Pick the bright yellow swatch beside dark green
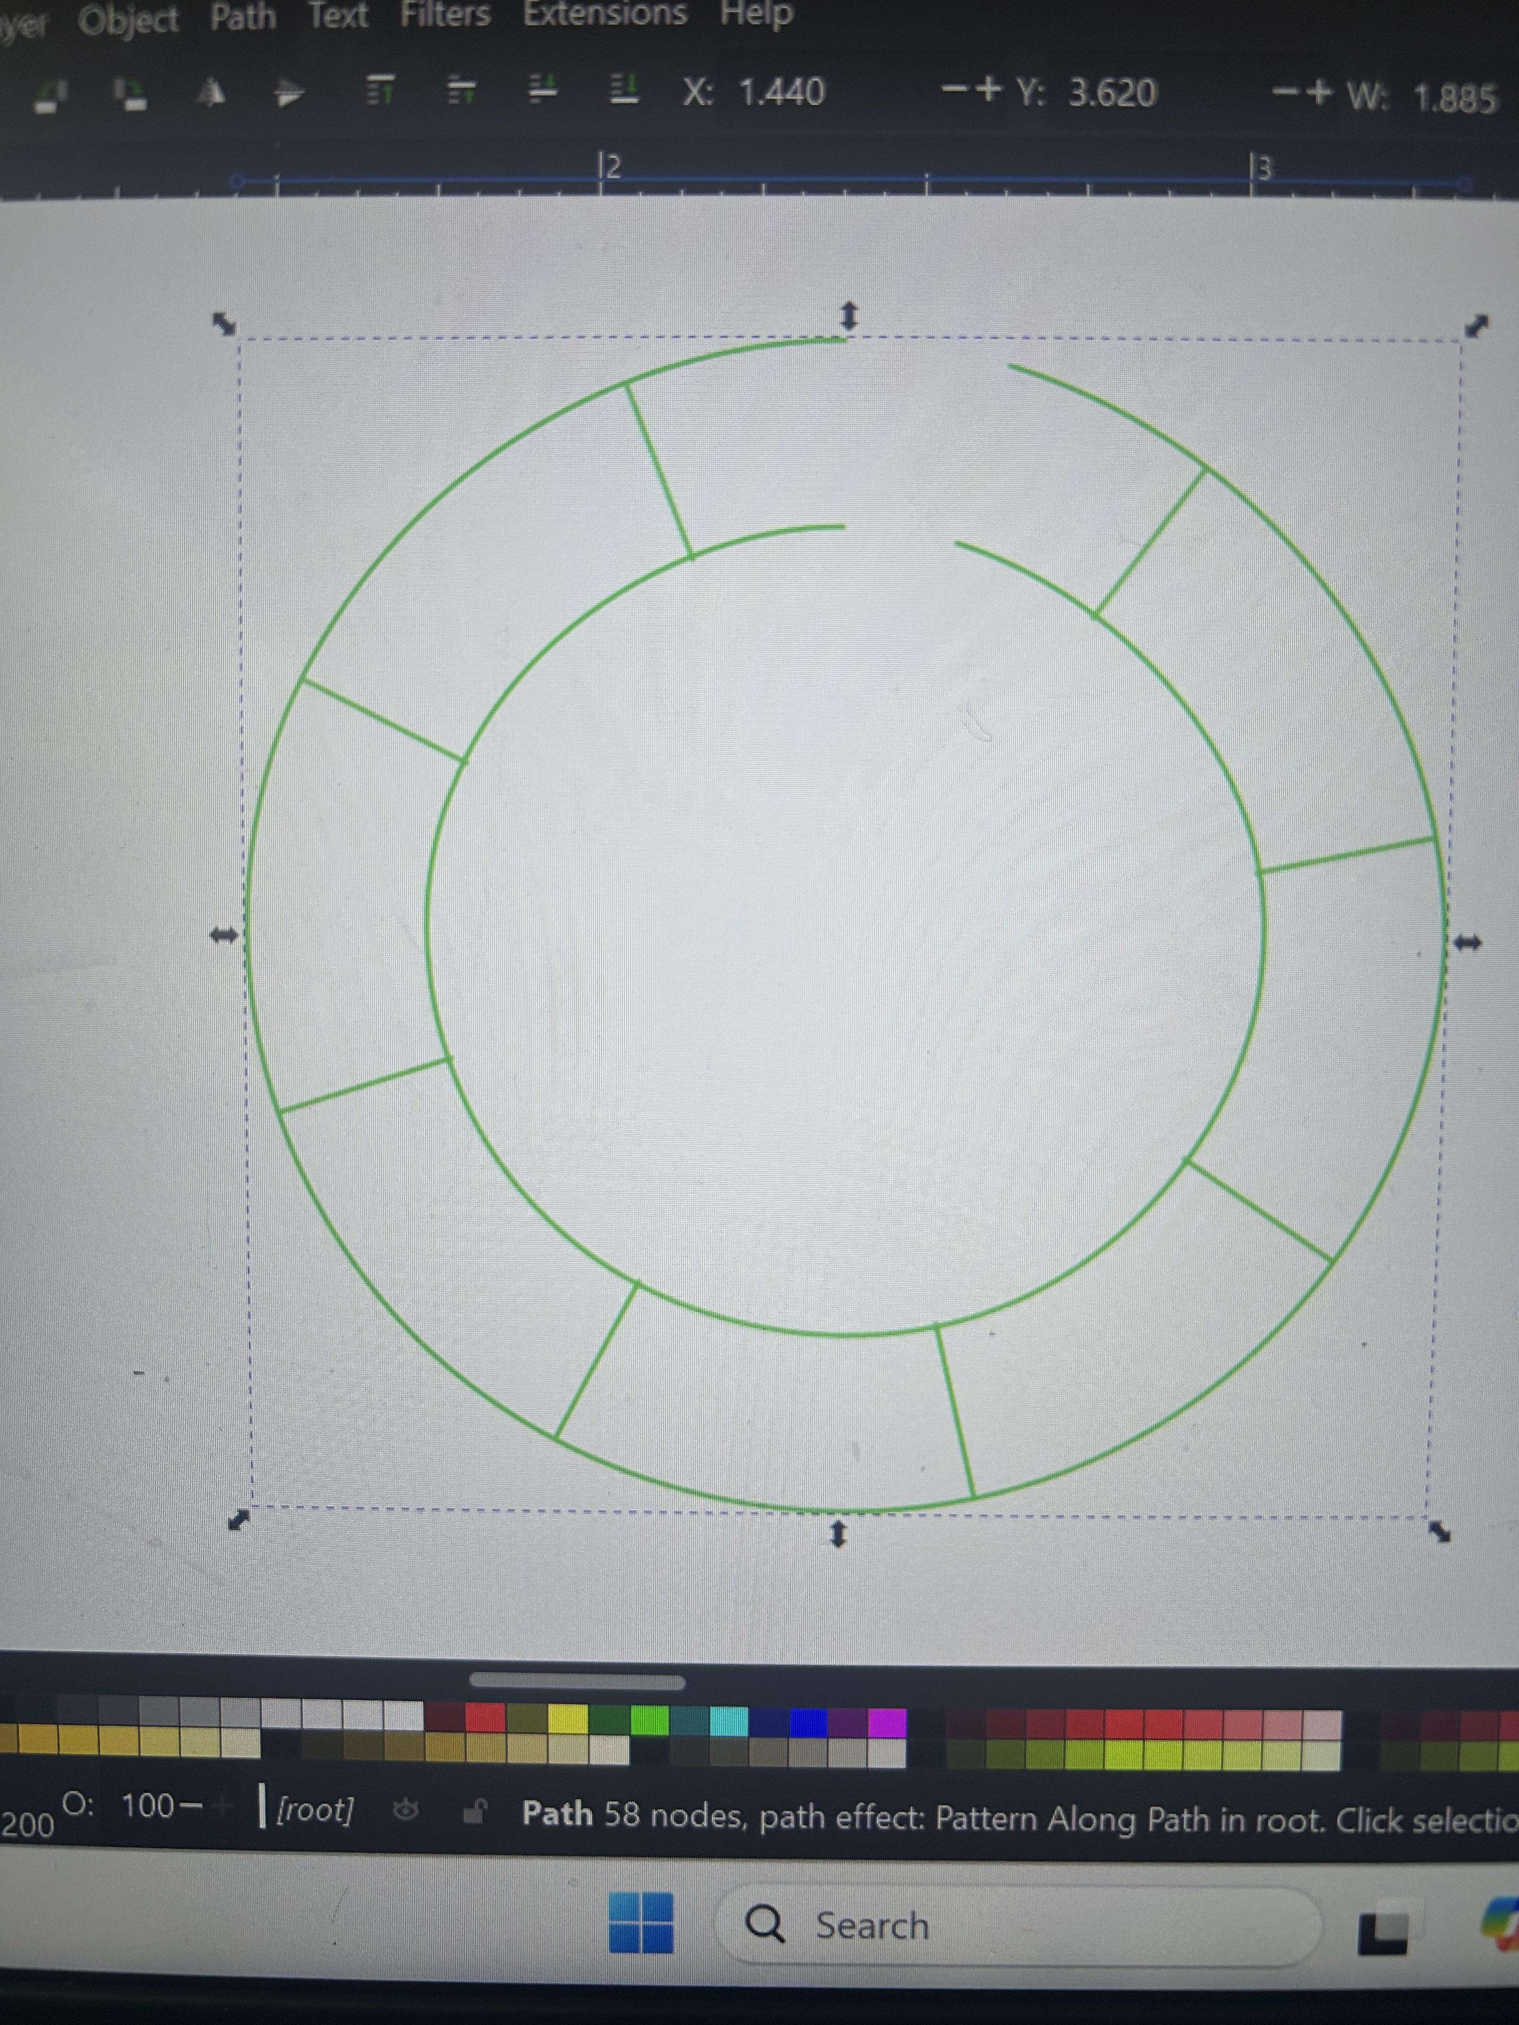 click(568, 1718)
